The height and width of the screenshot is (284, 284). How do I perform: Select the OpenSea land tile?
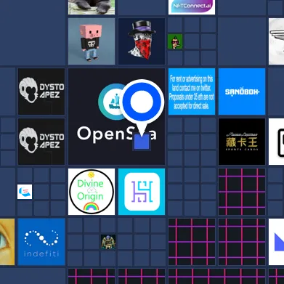[x=116, y=116]
